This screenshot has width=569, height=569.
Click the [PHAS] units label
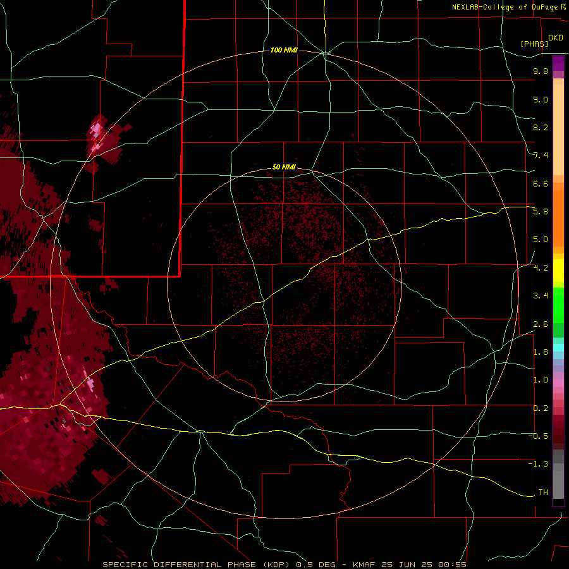click(x=534, y=44)
